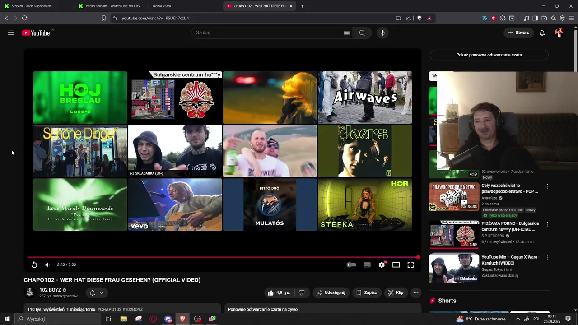Reload the page

[24, 18]
